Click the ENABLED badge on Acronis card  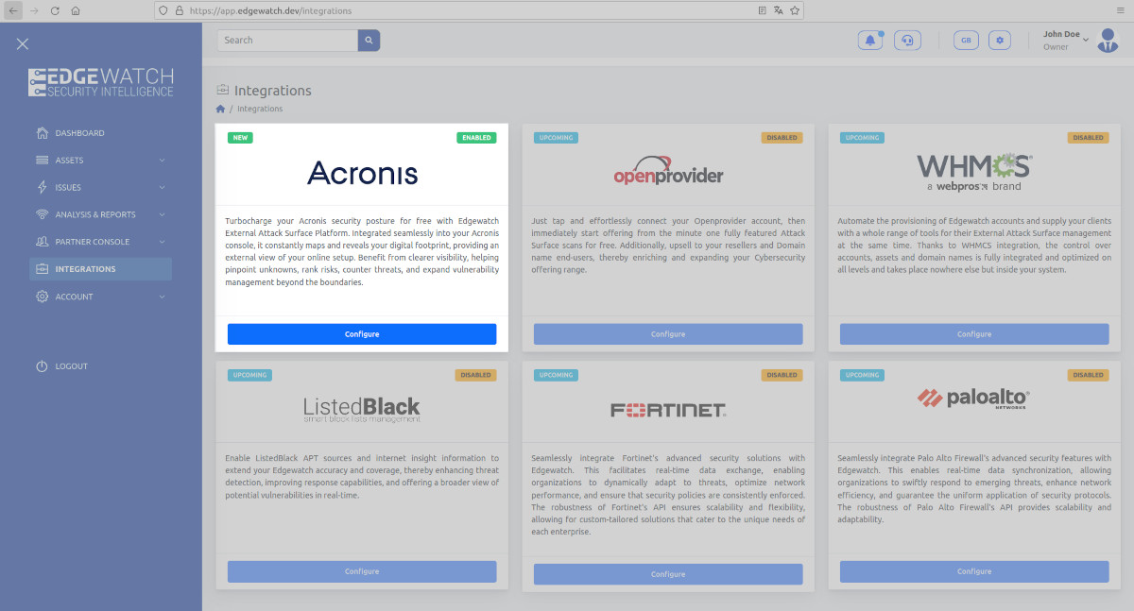pyautogui.click(x=476, y=138)
